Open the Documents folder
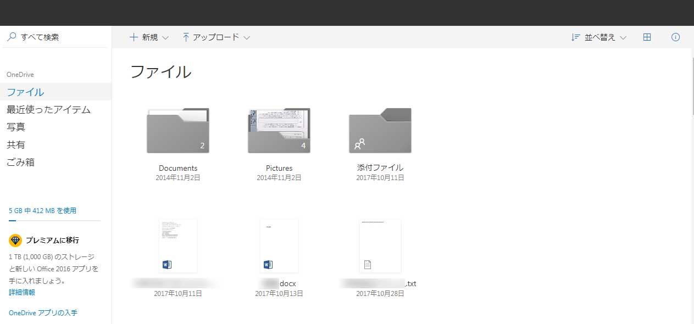 [x=178, y=131]
